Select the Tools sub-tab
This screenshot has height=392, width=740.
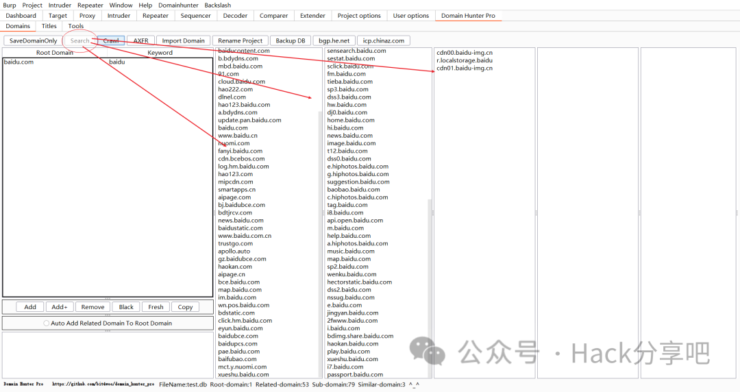pyautogui.click(x=76, y=26)
